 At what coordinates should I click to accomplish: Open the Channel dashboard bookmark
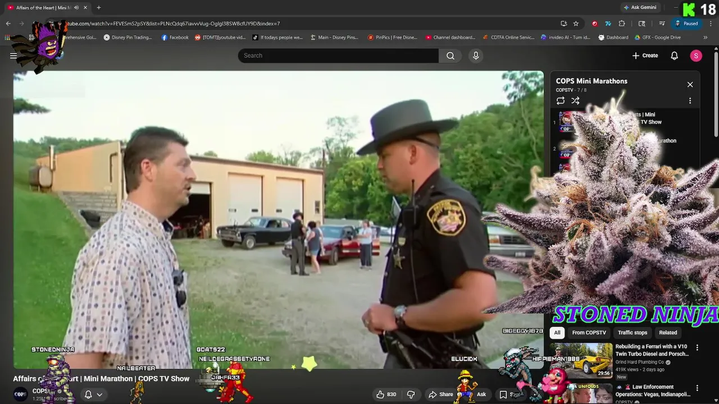coord(450,38)
